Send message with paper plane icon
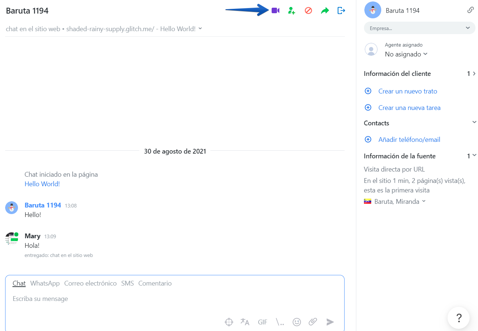 coord(330,322)
